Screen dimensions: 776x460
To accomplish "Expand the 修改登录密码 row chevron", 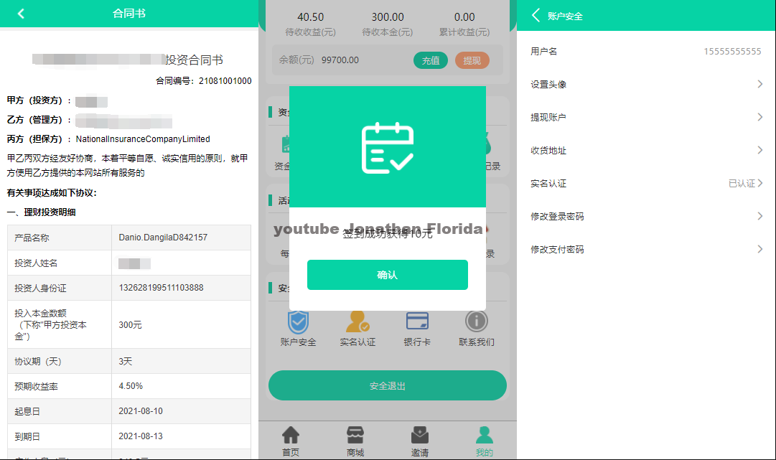I will (x=760, y=216).
